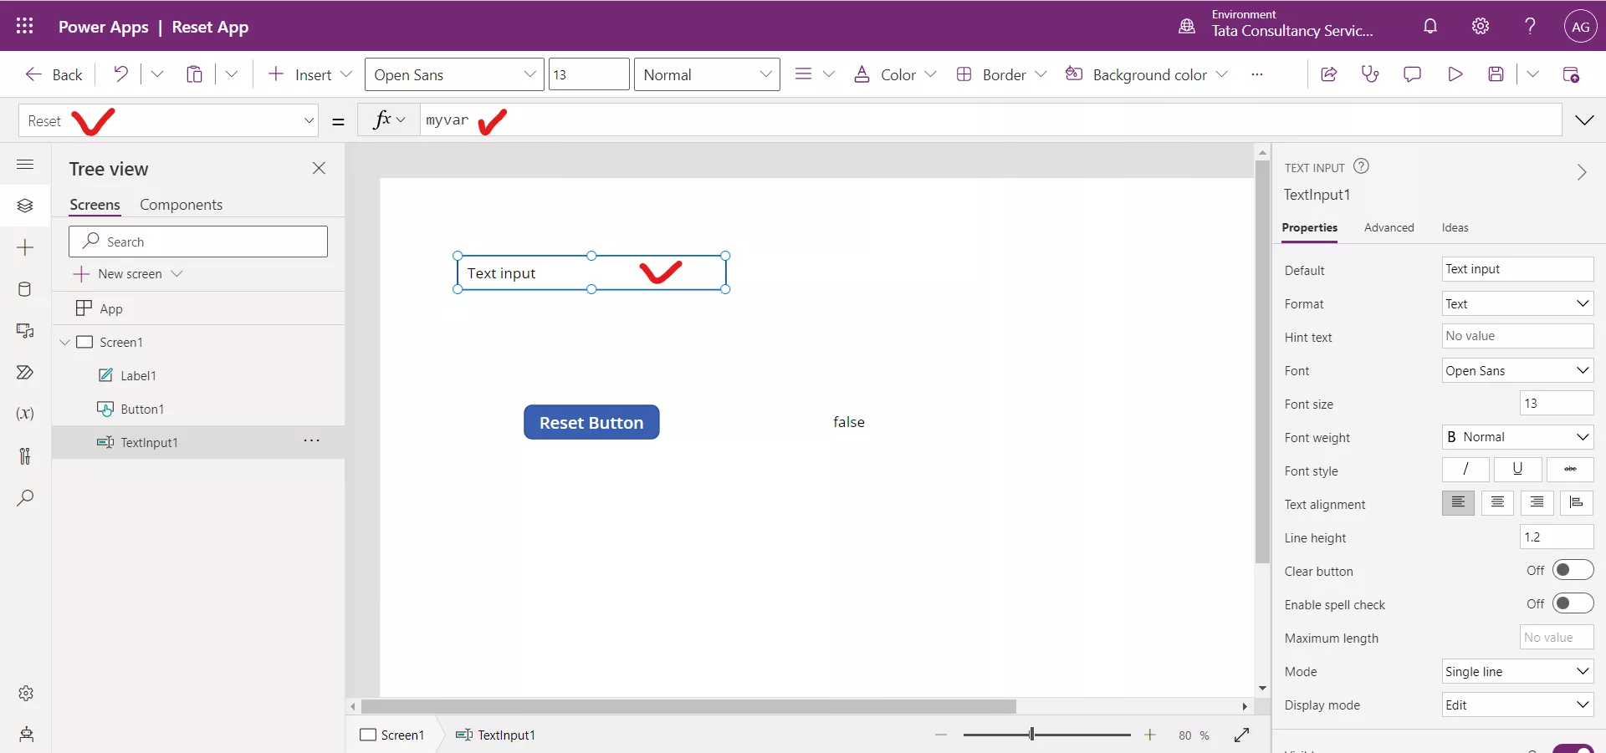Toggle bold font weight formatting
Image resolution: width=1606 pixels, height=753 pixels.
point(1452,437)
